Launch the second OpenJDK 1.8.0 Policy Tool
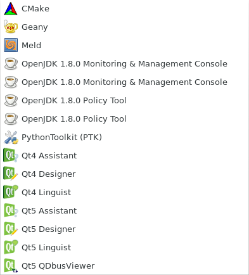Viewport: 249px width, 275px height. point(74,119)
